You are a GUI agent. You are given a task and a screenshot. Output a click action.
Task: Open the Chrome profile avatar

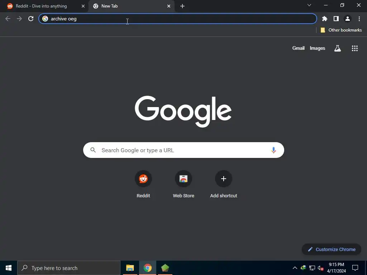(x=348, y=19)
